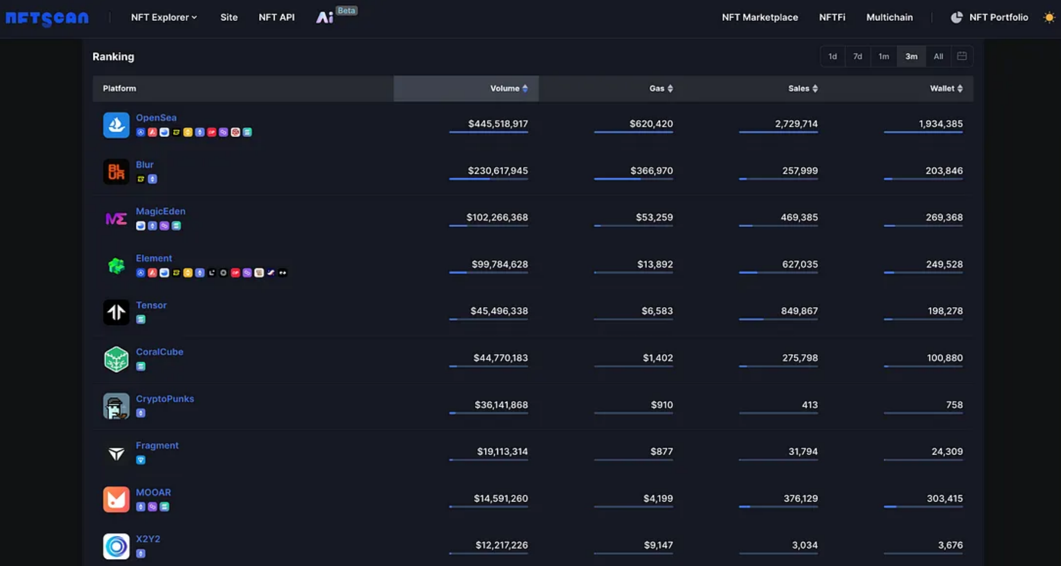Sort the ranking by Sales column
This screenshot has height=566, width=1061.
click(x=803, y=88)
